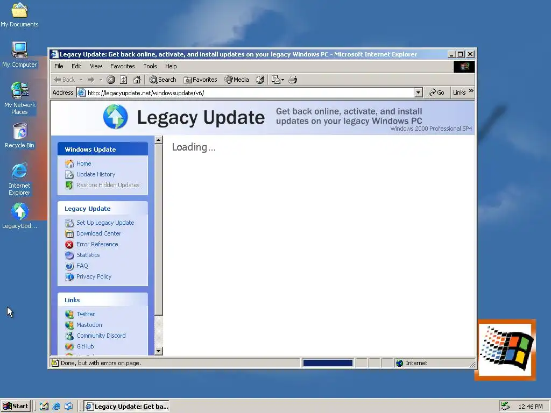
Task: Open the Forward history dropdown arrow
Action: point(101,80)
